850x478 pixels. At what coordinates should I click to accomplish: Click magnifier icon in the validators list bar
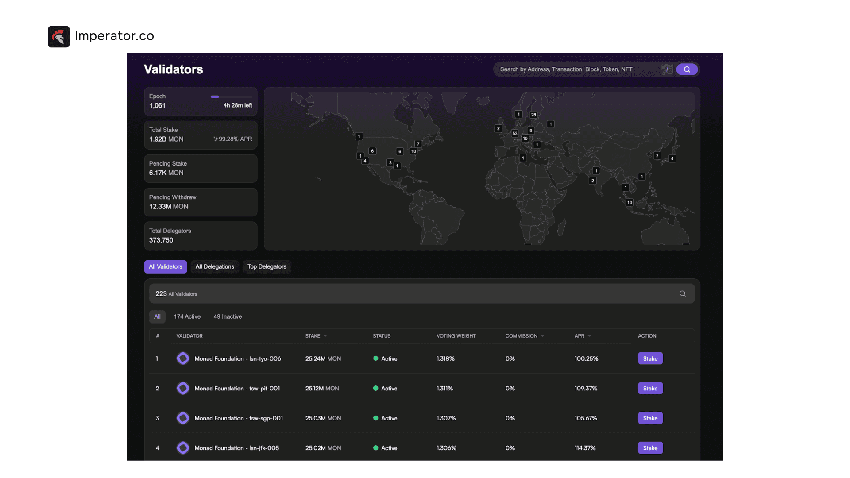pyautogui.click(x=683, y=294)
